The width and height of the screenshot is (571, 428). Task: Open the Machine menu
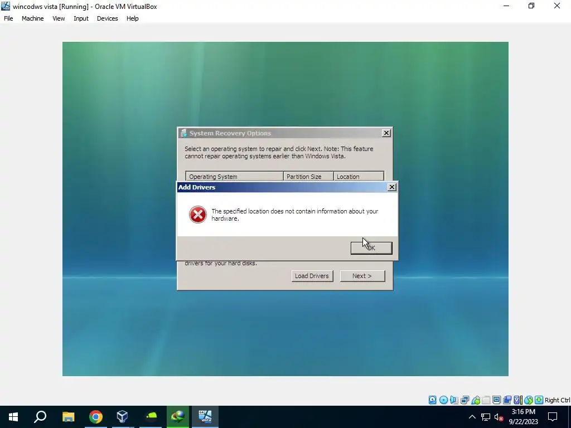[x=33, y=18]
